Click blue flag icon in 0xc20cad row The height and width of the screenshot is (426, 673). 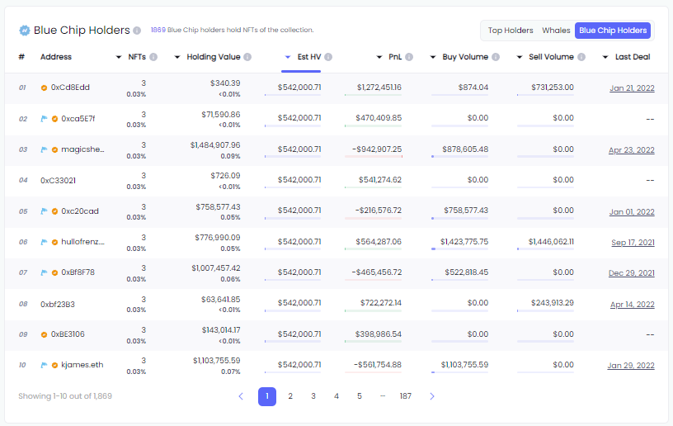coord(44,211)
